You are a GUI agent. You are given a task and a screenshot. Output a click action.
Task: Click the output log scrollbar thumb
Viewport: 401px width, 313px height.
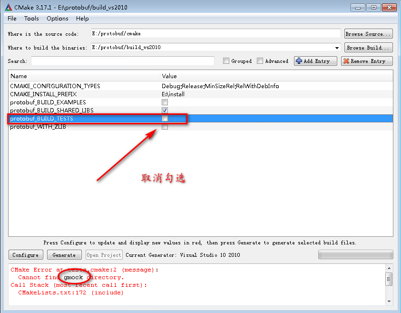(389, 279)
